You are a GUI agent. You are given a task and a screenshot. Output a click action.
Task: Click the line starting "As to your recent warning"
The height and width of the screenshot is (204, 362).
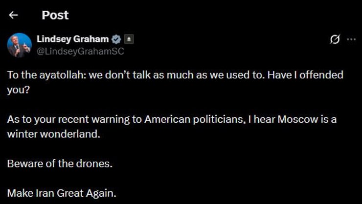[x=171, y=119]
